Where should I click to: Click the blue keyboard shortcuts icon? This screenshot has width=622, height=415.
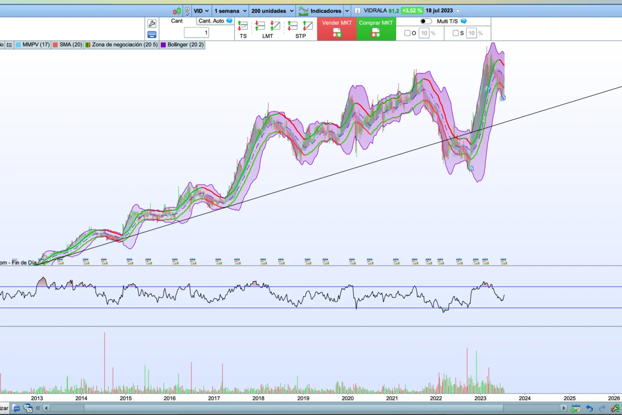pos(152,34)
